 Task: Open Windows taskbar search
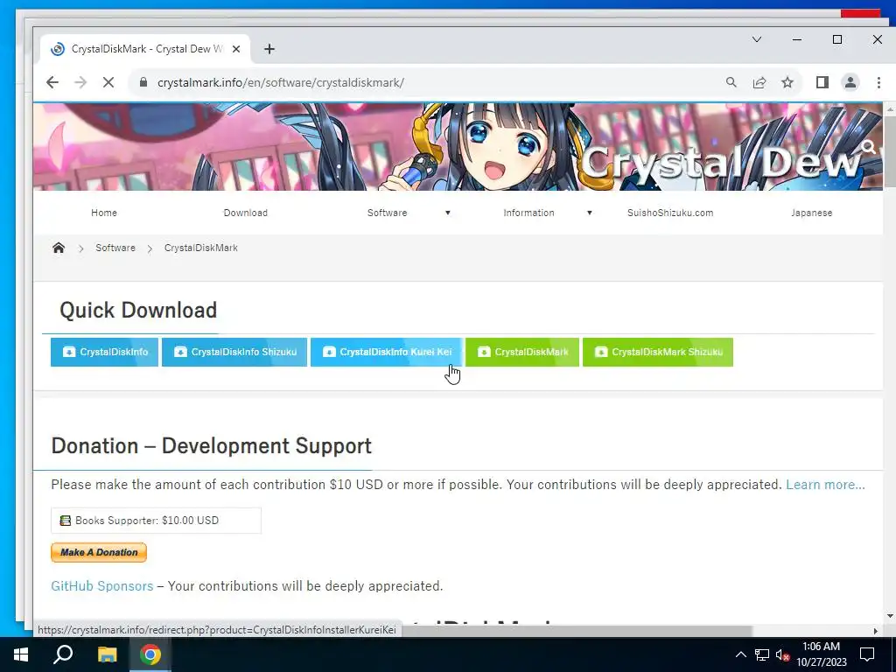pos(63,654)
